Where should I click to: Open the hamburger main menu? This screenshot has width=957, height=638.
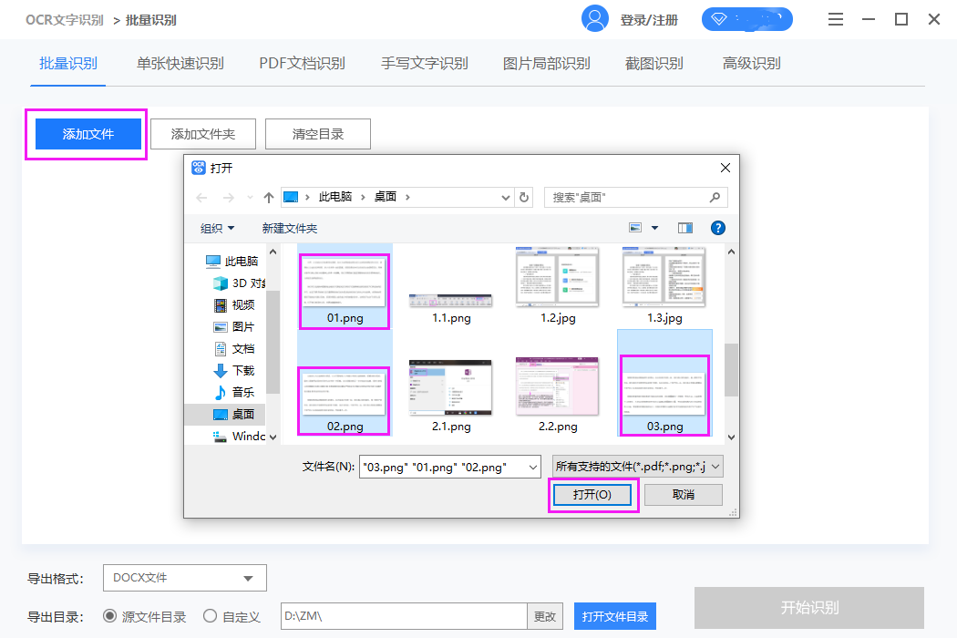(836, 19)
